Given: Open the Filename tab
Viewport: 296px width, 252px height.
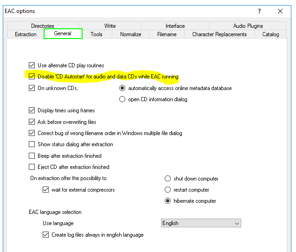Looking at the screenshot, I should [x=167, y=34].
